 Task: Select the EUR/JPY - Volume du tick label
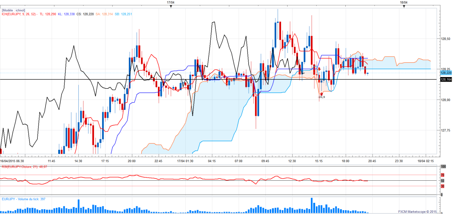tap(23, 199)
